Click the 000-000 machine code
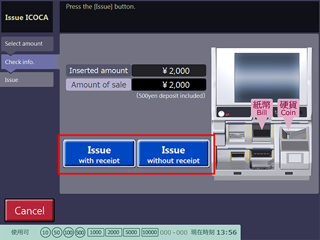 (x=173, y=233)
